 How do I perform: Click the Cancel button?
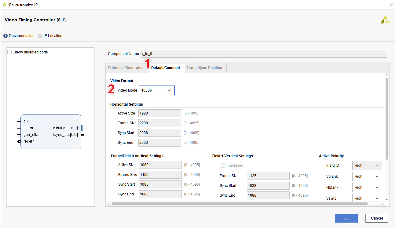click(x=377, y=218)
